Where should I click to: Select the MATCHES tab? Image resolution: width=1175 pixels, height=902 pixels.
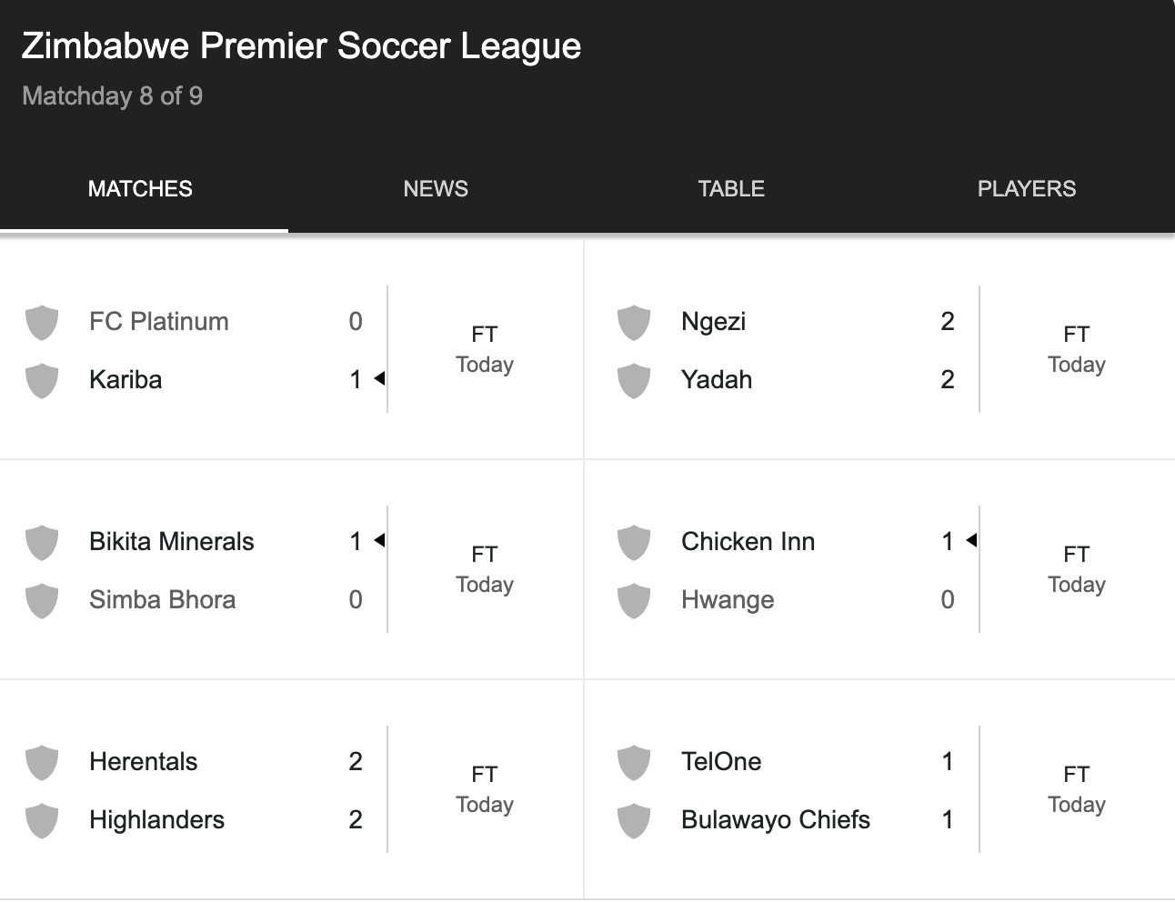pyautogui.click(x=140, y=188)
